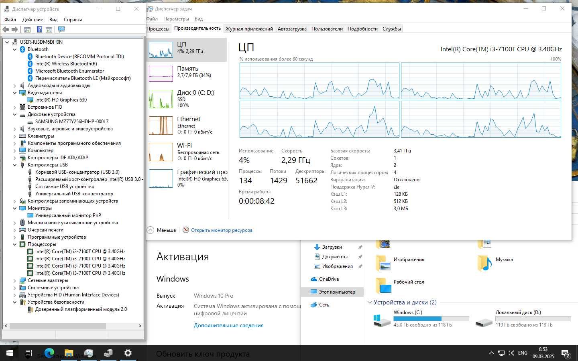Select Доверенный платформенный модуль 2.0 device
Viewport: 578px width, 361px height.
81,309
